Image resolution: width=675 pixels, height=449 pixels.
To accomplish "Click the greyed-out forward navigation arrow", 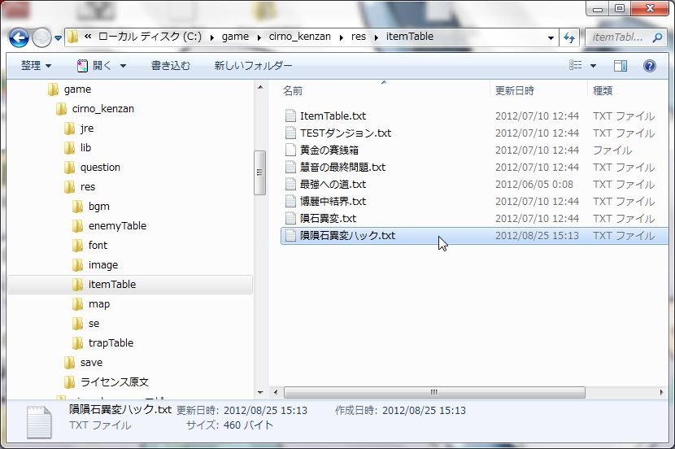I will click(x=41, y=37).
